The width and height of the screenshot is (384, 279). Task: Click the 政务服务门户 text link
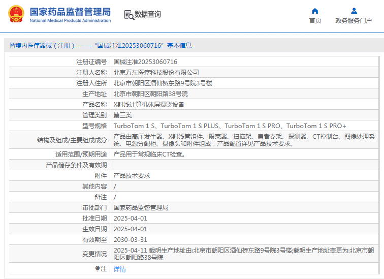click(354, 20)
